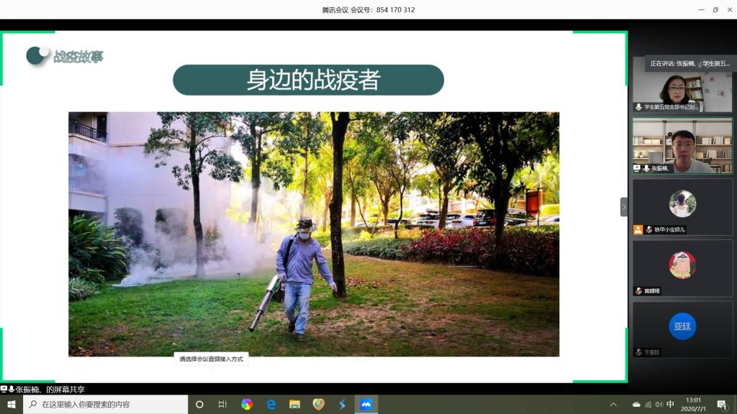Image resolution: width=737 pixels, height=414 pixels.
Task: Click muted microphone icon for 铁甲小宝顾儿
Action: [648, 230]
